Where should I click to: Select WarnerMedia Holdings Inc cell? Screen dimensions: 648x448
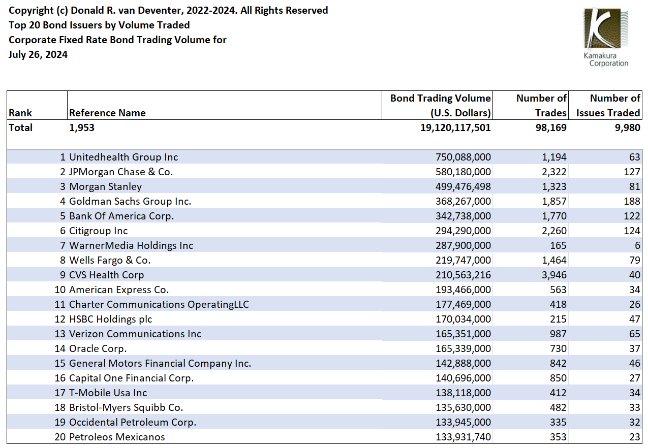[x=131, y=245]
